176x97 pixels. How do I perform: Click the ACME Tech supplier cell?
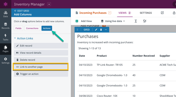[x=168, y=65]
